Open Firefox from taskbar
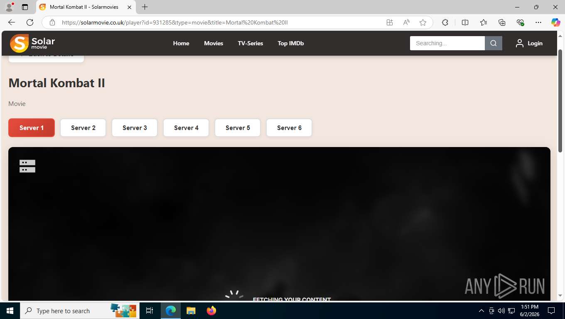Screen dimensions: 565x319 (x=211, y=311)
